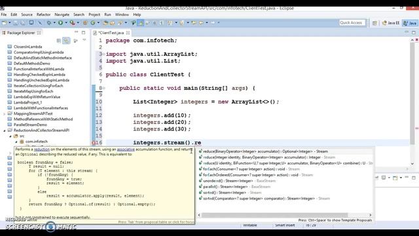Click the Run Last Tool icon
The image size is (419, 236).
(x=73, y=23)
